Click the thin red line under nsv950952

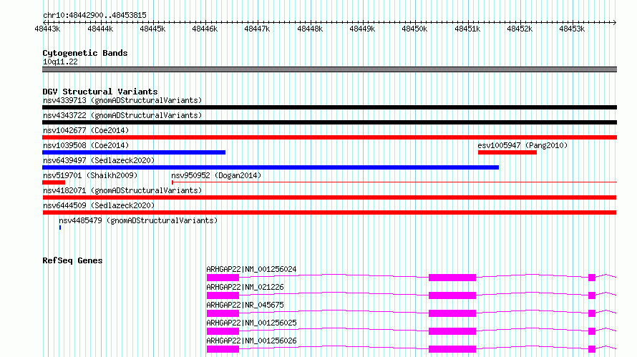[394, 182]
